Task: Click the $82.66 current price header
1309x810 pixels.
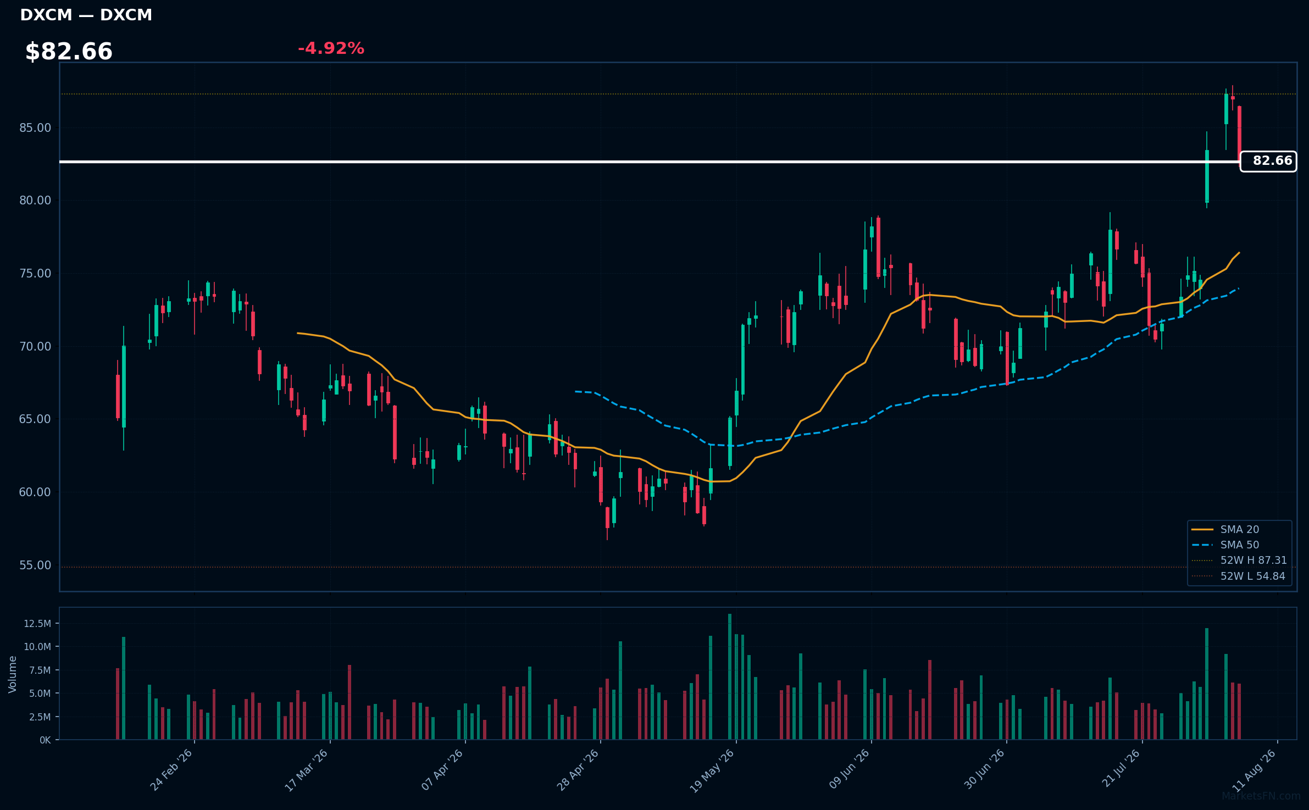Action: (69, 52)
